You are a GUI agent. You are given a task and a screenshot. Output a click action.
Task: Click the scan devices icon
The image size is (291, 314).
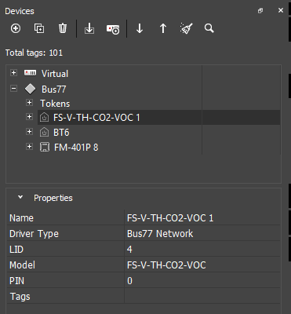(x=113, y=29)
